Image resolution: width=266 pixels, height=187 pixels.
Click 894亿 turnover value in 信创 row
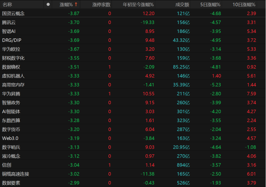(x=183, y=165)
